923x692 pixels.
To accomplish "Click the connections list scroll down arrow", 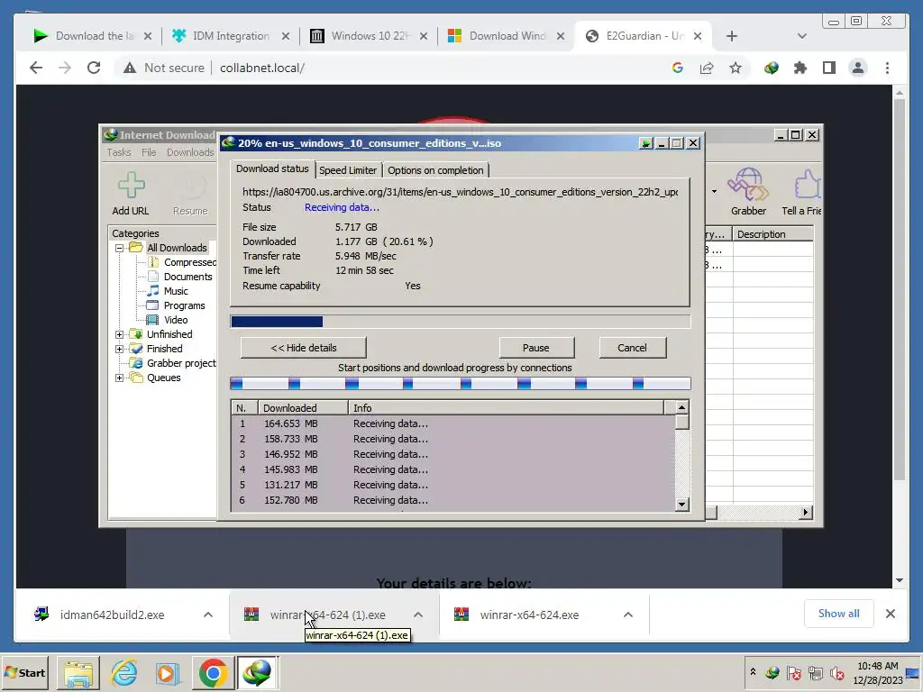I will 681,505.
